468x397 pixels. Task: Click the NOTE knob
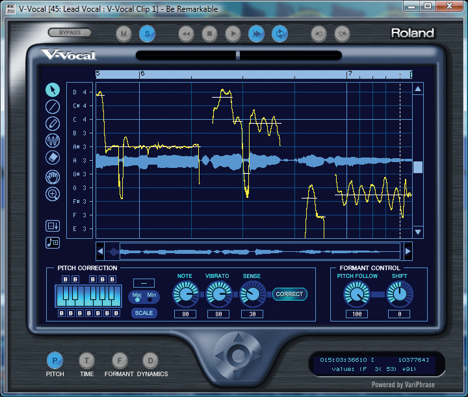tap(186, 294)
